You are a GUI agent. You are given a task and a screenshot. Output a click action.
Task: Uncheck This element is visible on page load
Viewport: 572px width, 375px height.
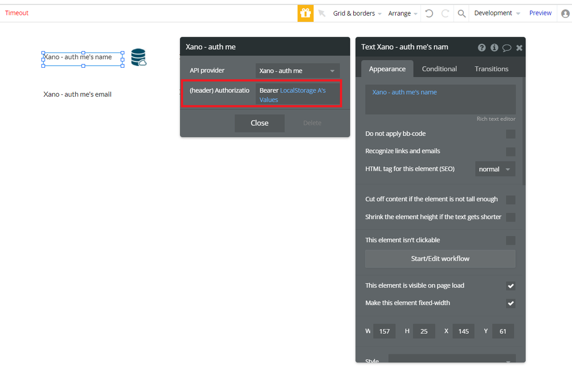511,286
